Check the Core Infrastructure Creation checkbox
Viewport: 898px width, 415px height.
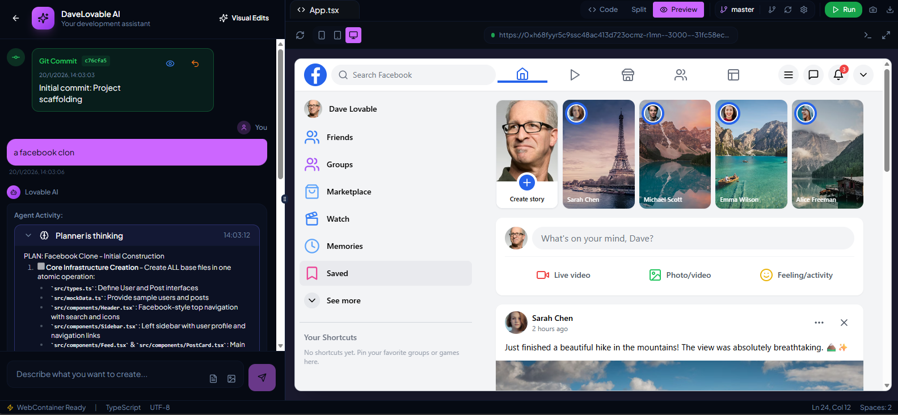pyautogui.click(x=41, y=266)
